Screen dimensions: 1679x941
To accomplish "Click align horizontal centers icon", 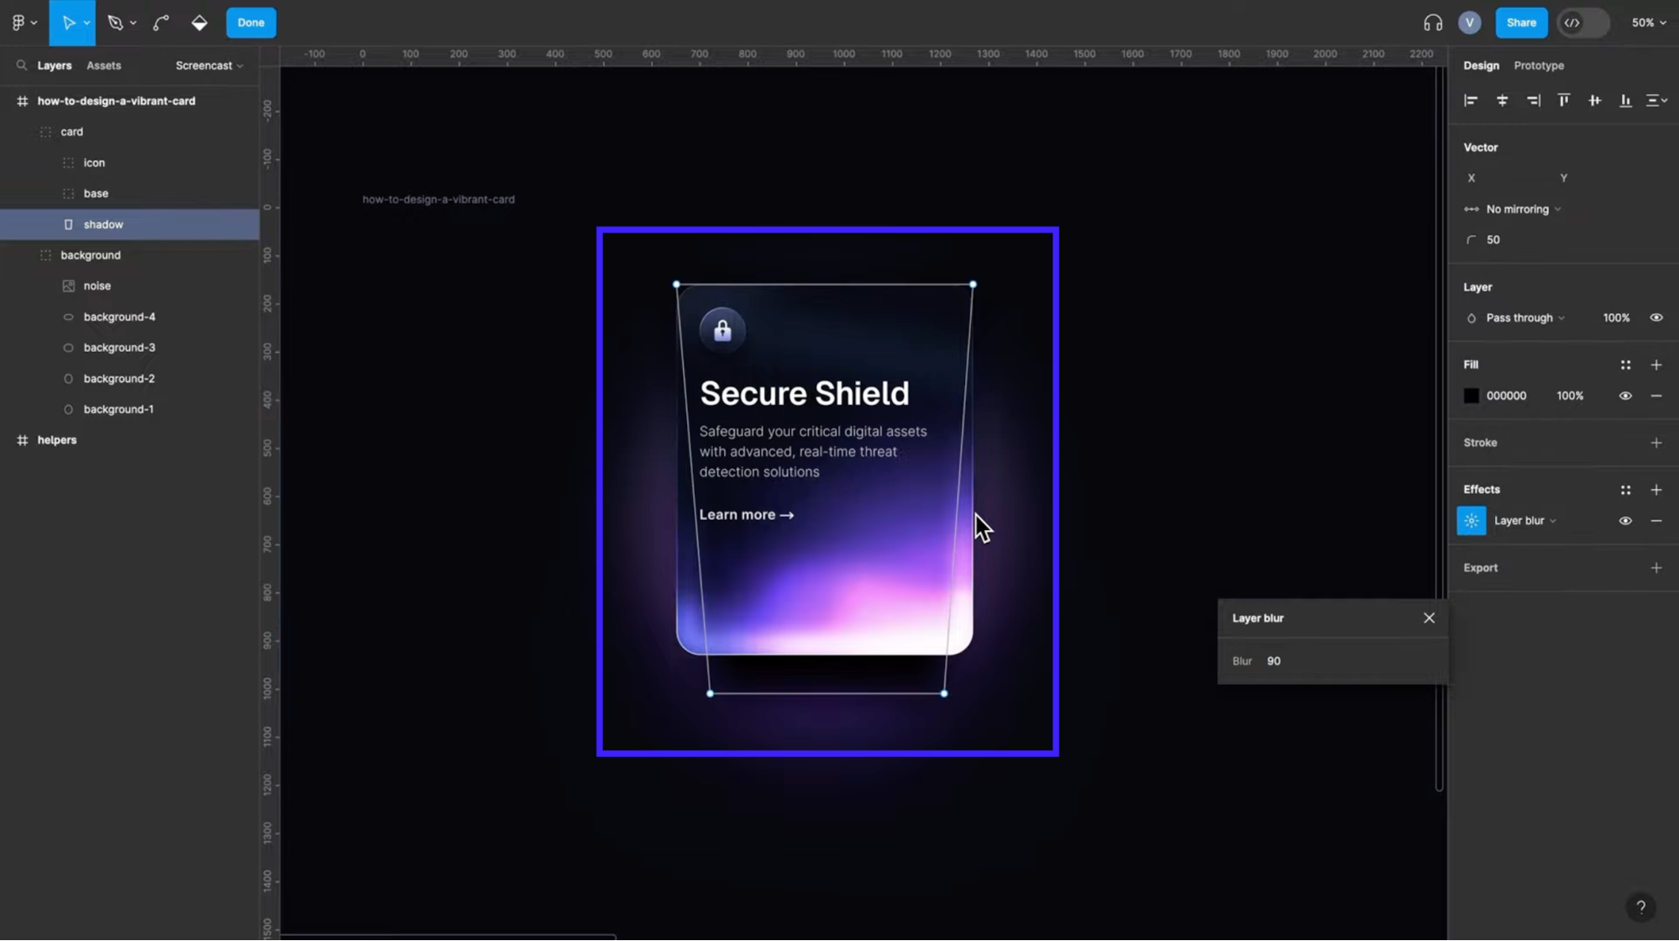I will tap(1502, 101).
